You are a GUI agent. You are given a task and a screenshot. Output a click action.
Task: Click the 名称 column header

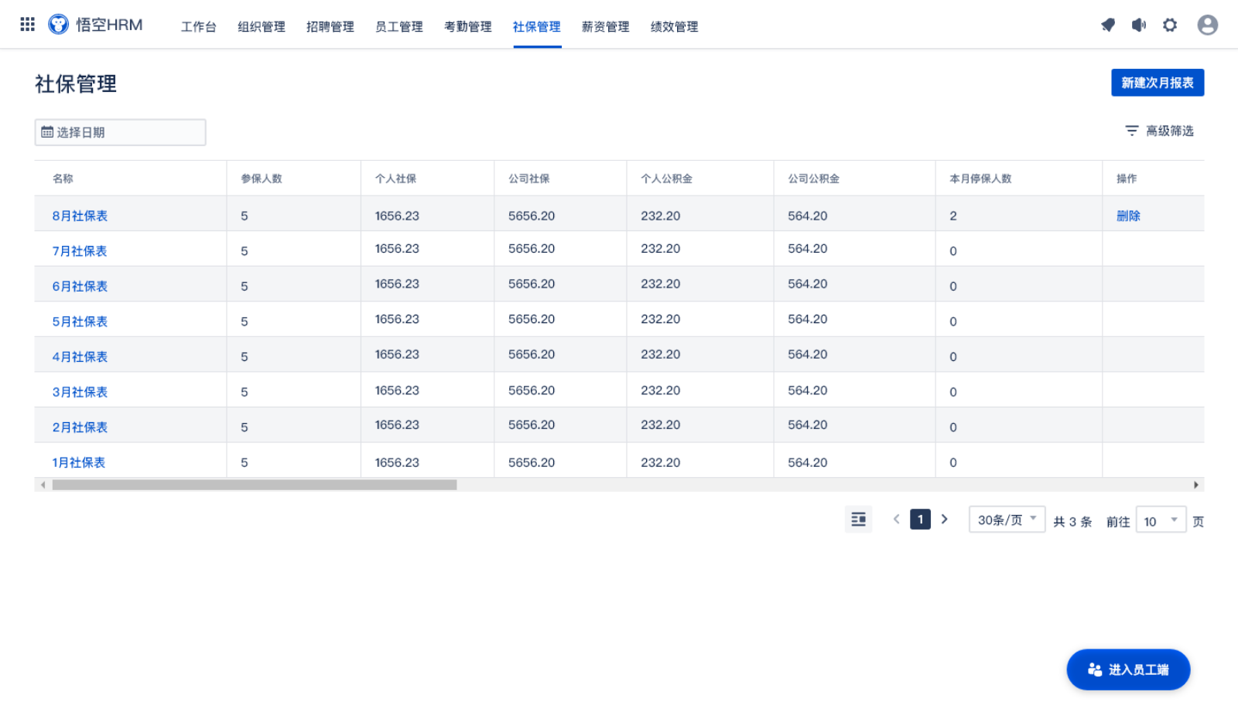click(x=63, y=179)
